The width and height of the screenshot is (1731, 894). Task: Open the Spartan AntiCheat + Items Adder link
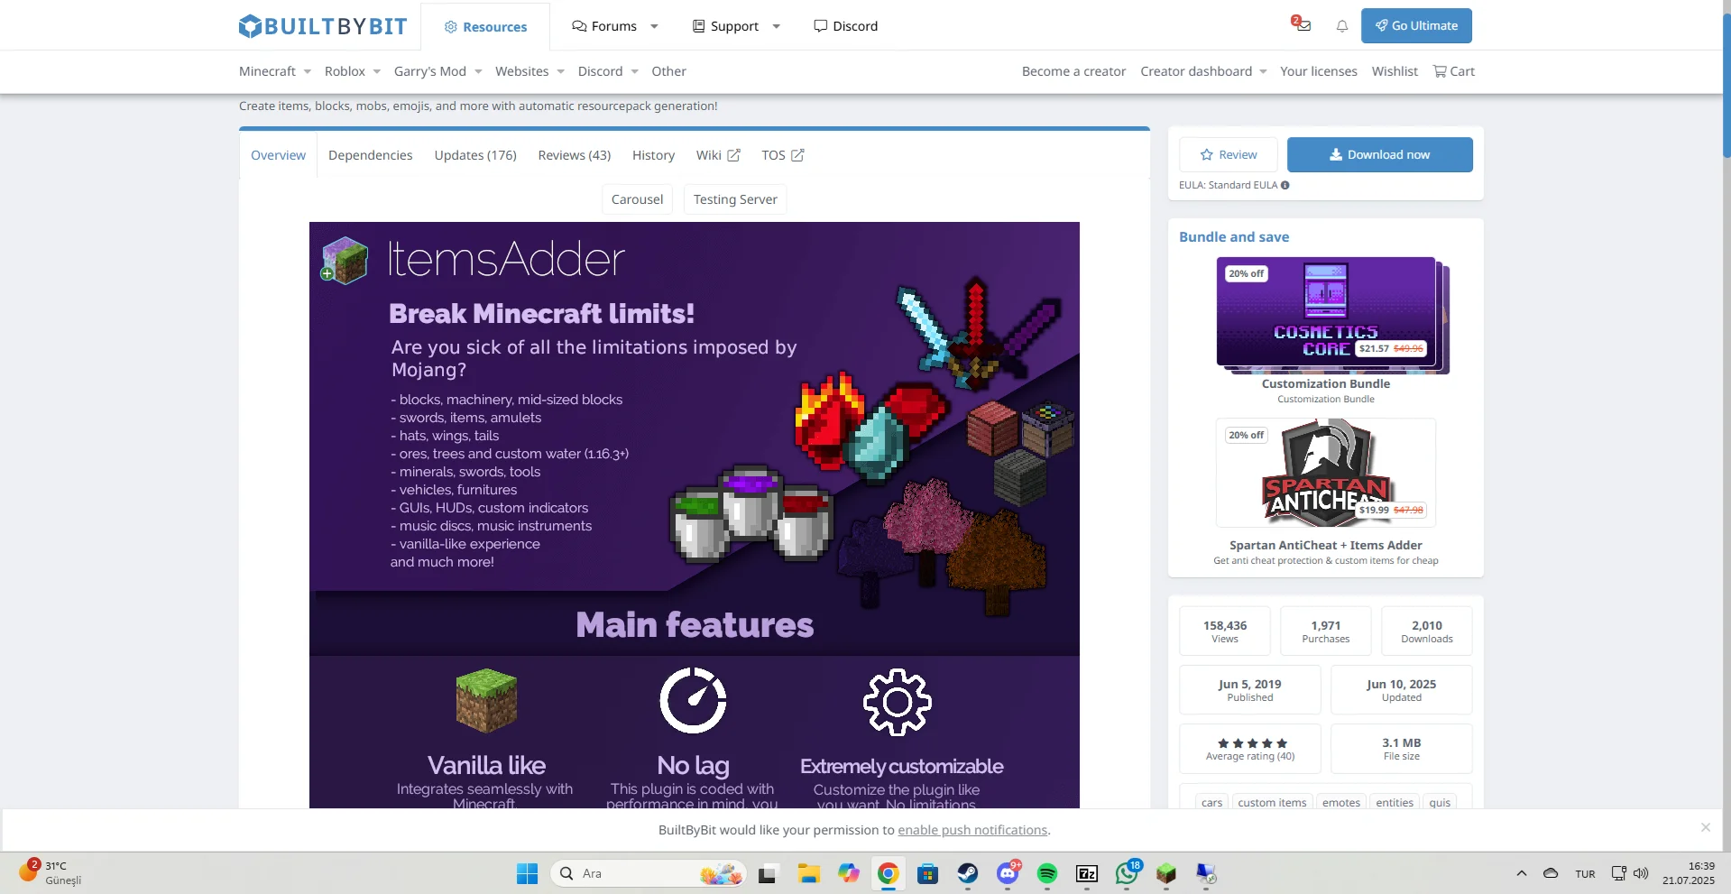pos(1326,545)
